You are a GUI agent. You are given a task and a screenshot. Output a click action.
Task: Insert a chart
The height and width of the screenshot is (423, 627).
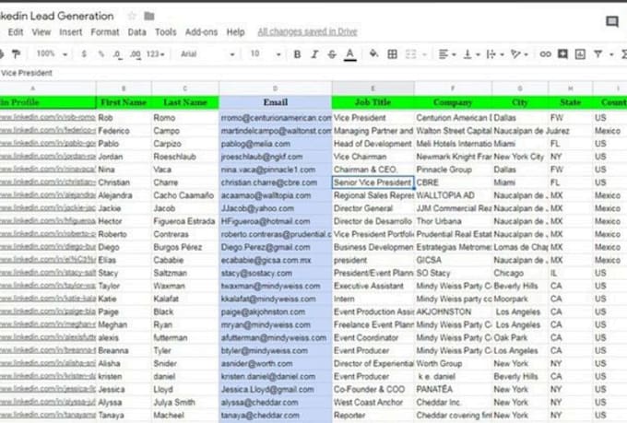tap(580, 54)
